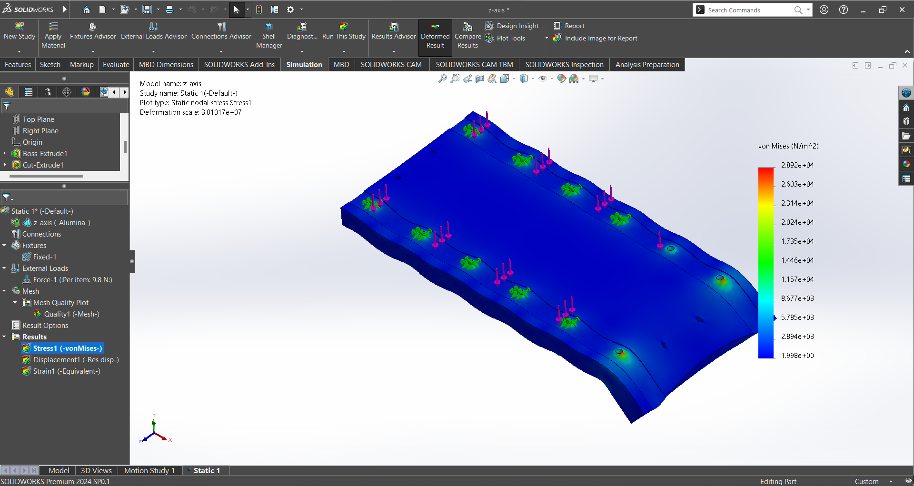Open the Motion Study 1 tab
Image resolution: width=914 pixels, height=486 pixels.
(x=149, y=471)
